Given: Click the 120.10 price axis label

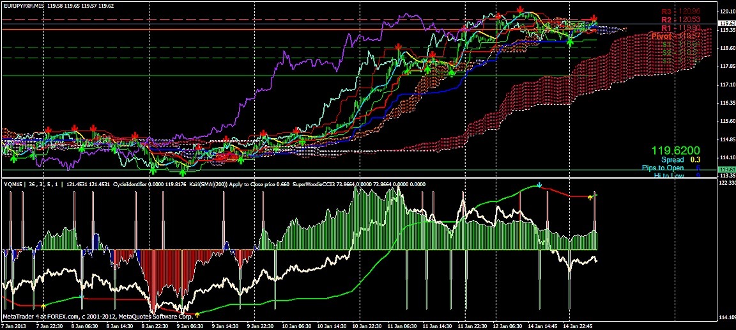Looking at the screenshot, I should tap(728, 12).
